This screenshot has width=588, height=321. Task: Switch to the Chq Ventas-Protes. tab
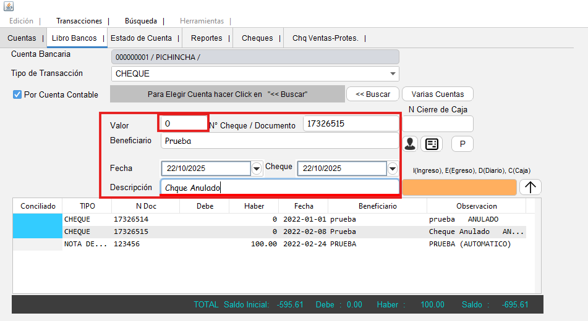(325, 38)
